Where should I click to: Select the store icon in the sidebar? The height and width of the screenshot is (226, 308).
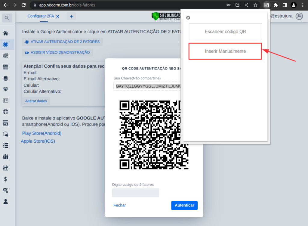click(x=5, y=123)
